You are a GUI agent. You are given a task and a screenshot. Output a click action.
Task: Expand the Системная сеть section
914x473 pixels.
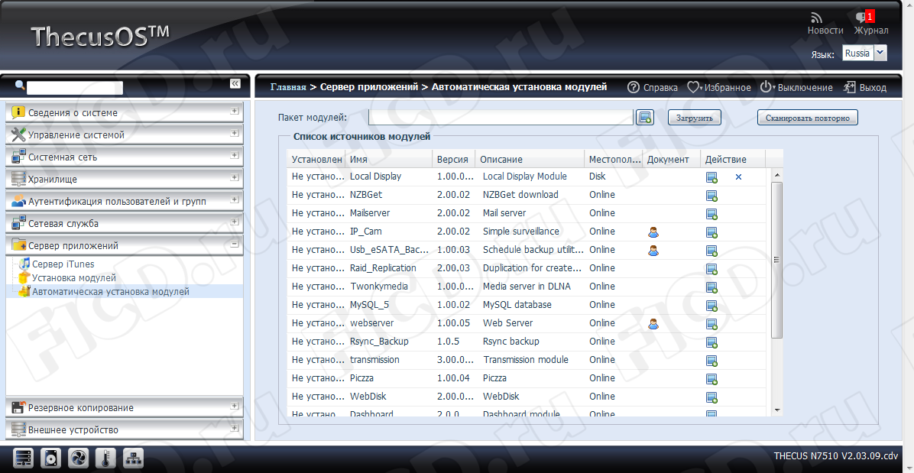[235, 156]
